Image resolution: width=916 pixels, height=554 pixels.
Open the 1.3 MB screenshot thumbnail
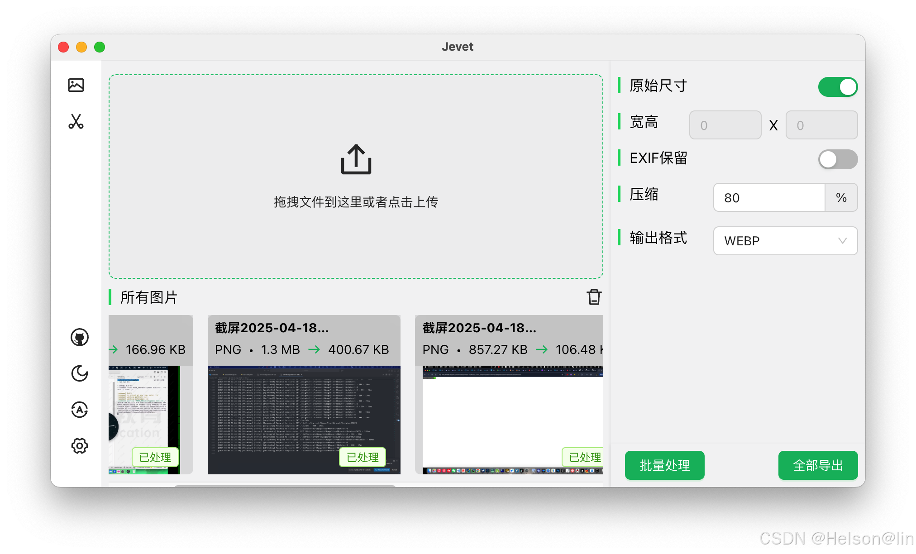pos(304,420)
